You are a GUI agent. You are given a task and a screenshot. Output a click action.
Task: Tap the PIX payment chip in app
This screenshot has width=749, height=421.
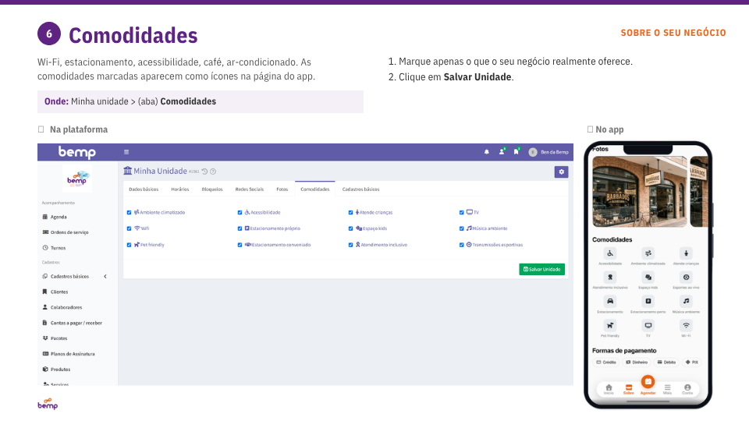coord(692,363)
